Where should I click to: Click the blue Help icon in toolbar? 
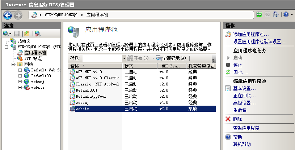(x=286, y=15)
